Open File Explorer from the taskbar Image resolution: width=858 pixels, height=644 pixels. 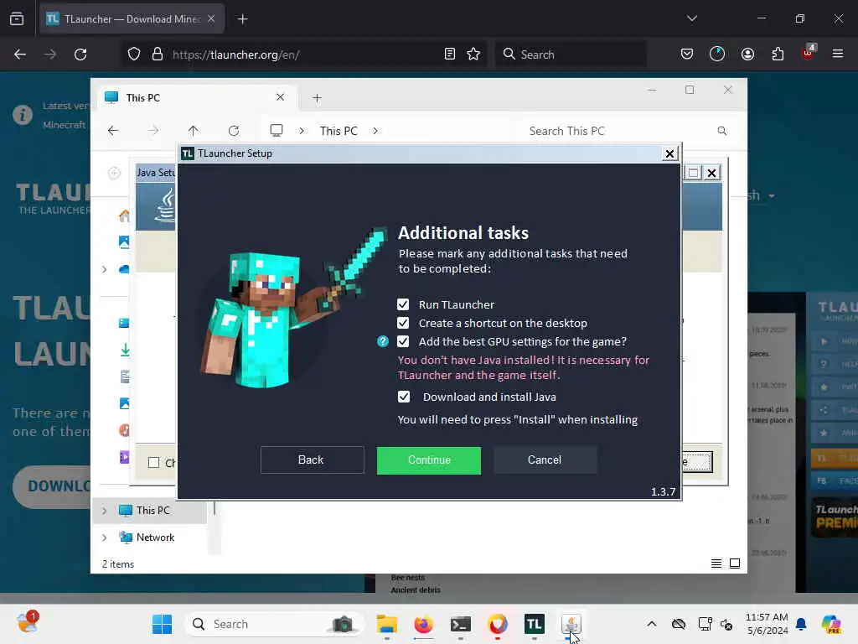click(x=387, y=624)
